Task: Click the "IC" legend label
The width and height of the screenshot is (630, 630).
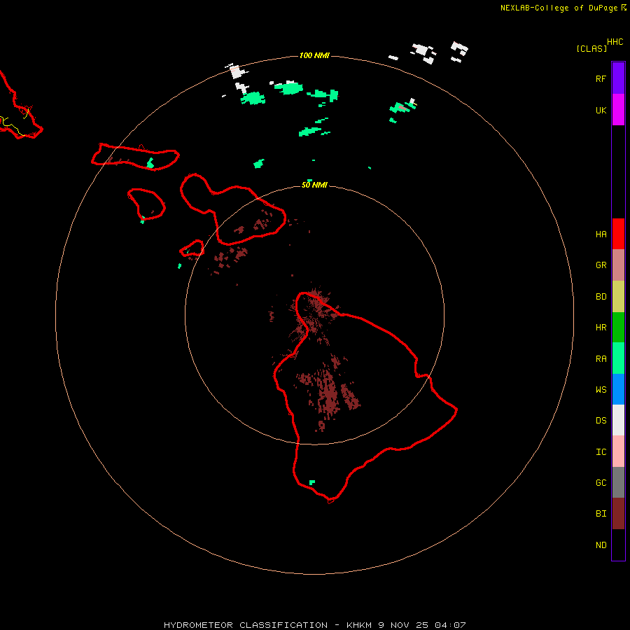Action: click(601, 452)
